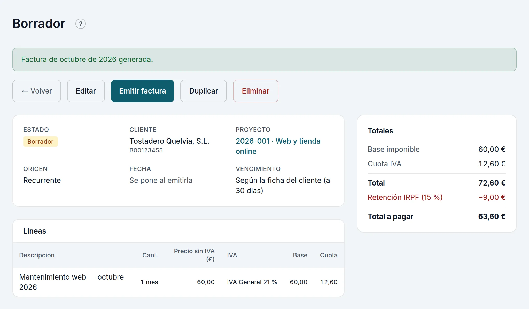Duplicate the invoice with the Duplicar button
This screenshot has width=529, height=309.
point(204,91)
